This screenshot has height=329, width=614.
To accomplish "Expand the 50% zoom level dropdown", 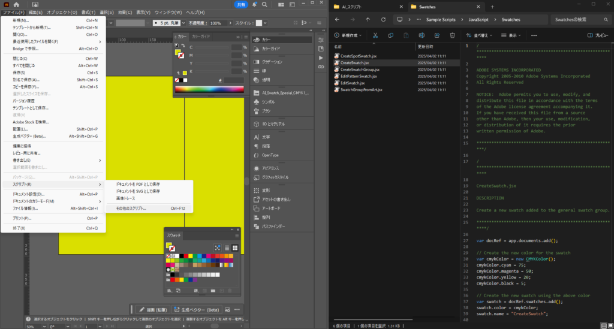I will click(x=44, y=326).
